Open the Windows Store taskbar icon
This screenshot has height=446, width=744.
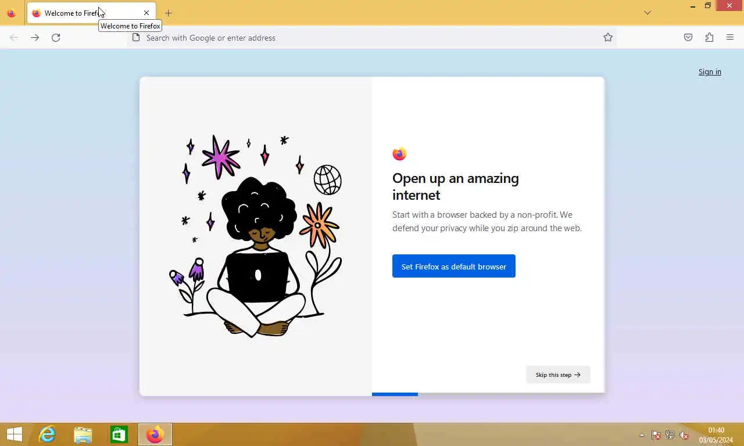tap(119, 434)
